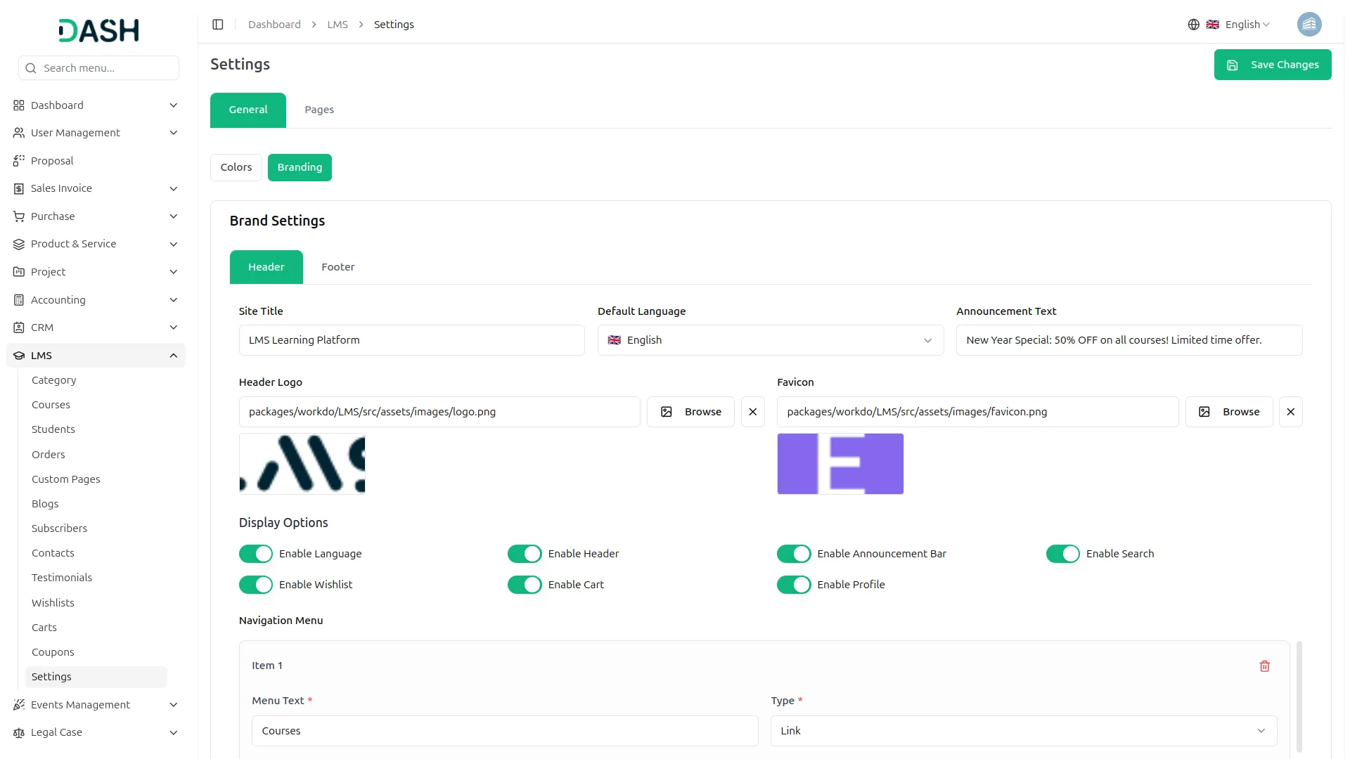Toggle the Enable Cart switch
The width and height of the screenshot is (1350, 759).
pyautogui.click(x=525, y=585)
